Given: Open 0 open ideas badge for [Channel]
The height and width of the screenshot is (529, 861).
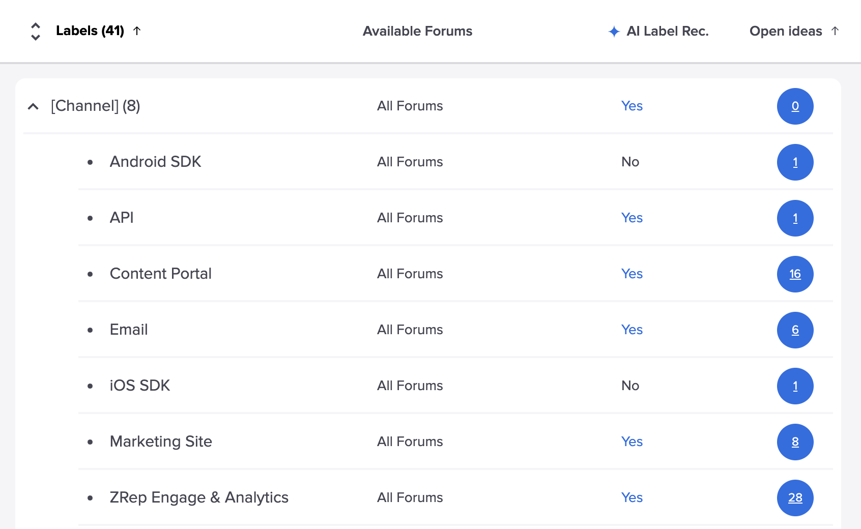Looking at the screenshot, I should click(795, 106).
